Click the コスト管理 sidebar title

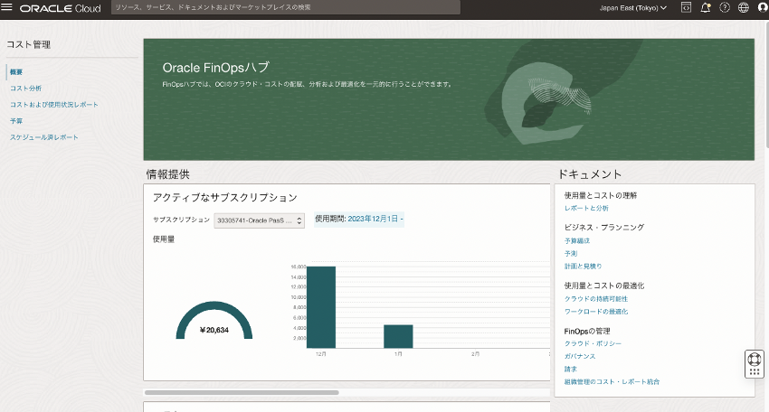28,44
